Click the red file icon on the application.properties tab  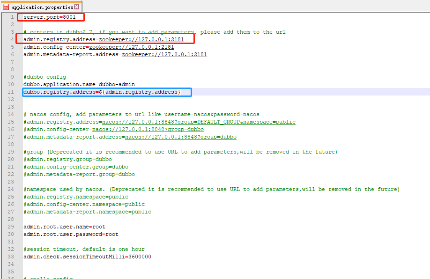[x=6, y=7]
